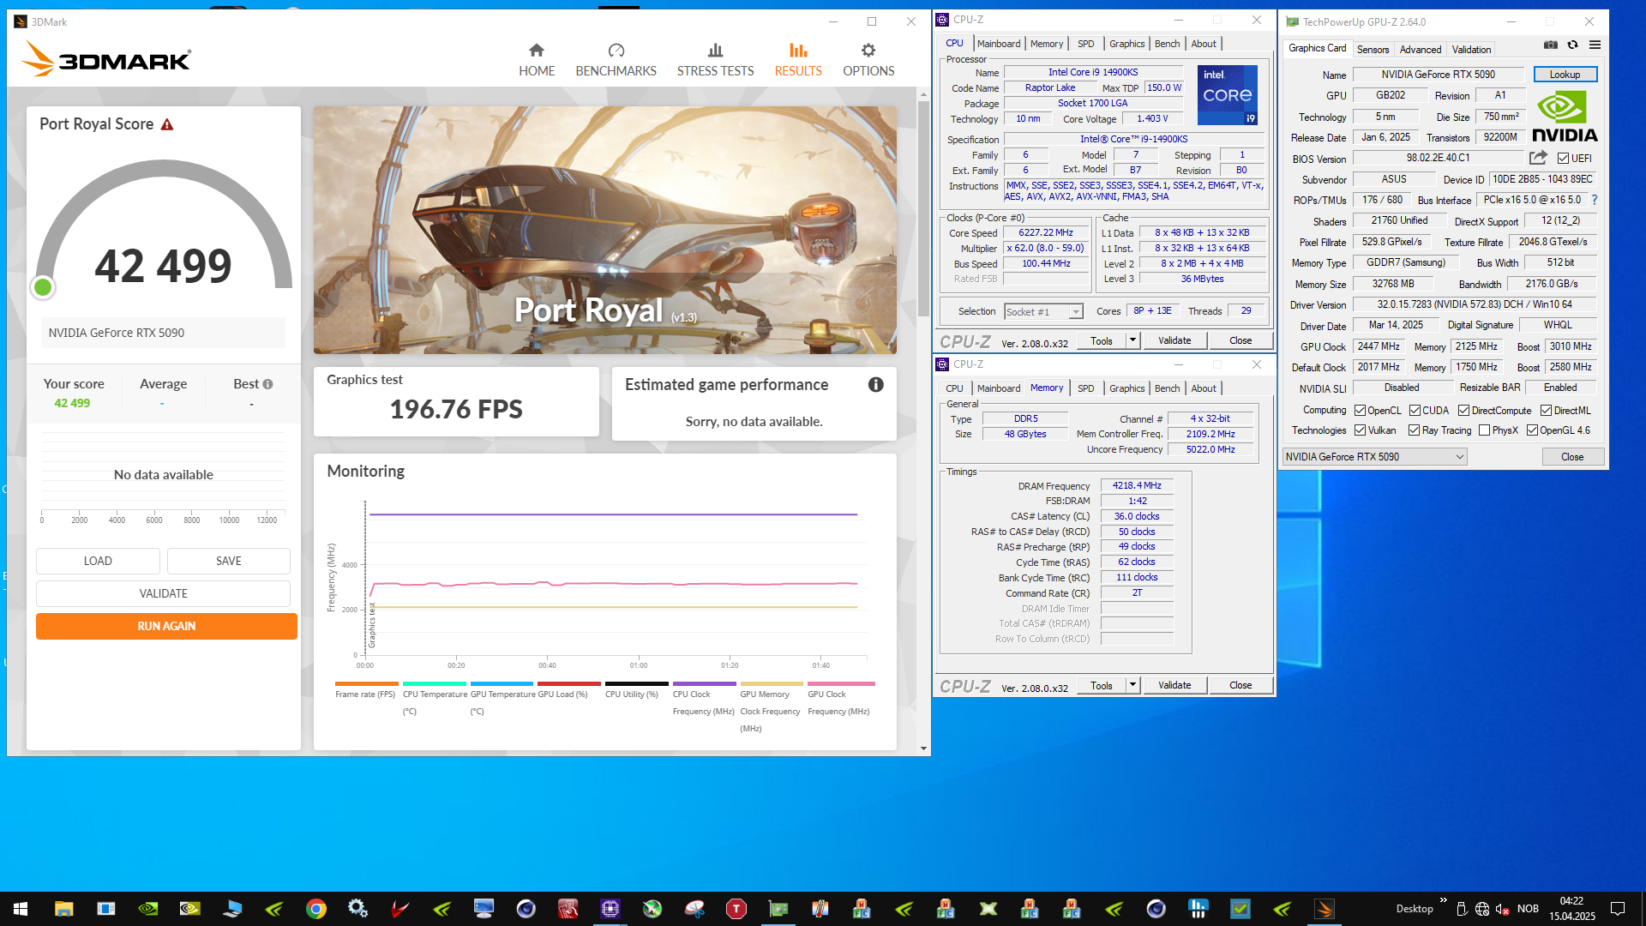The image size is (1646, 926).
Task: Click the Frame rate (FPS) orange legend swatch
Action: [x=366, y=684]
